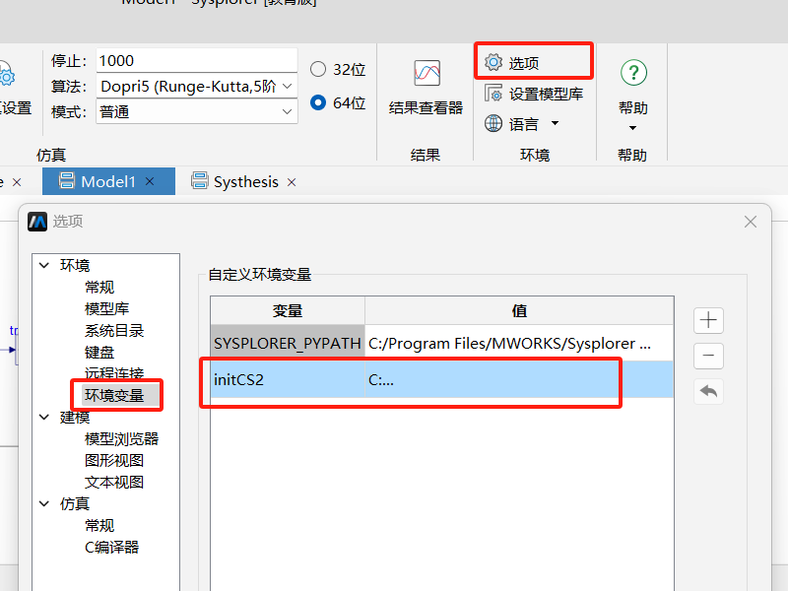Select the initCS2 variable cell
The width and height of the screenshot is (788, 591).
tap(288, 379)
